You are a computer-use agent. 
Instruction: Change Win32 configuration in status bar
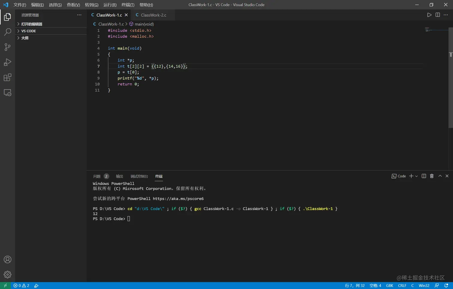point(424,286)
